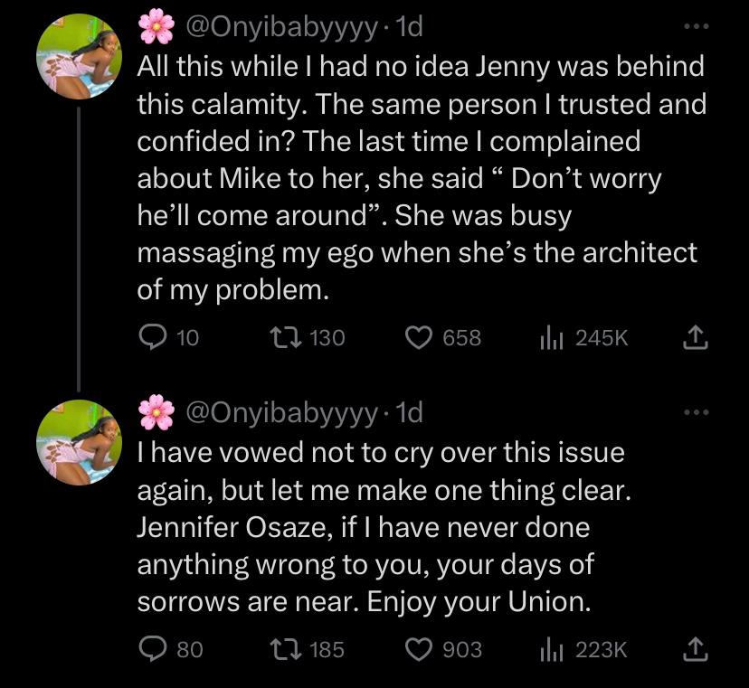Open second tweet's profile avatar

coord(80,442)
